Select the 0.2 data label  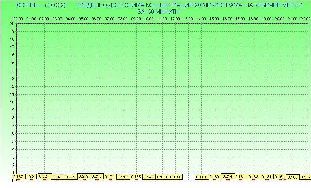32,177
